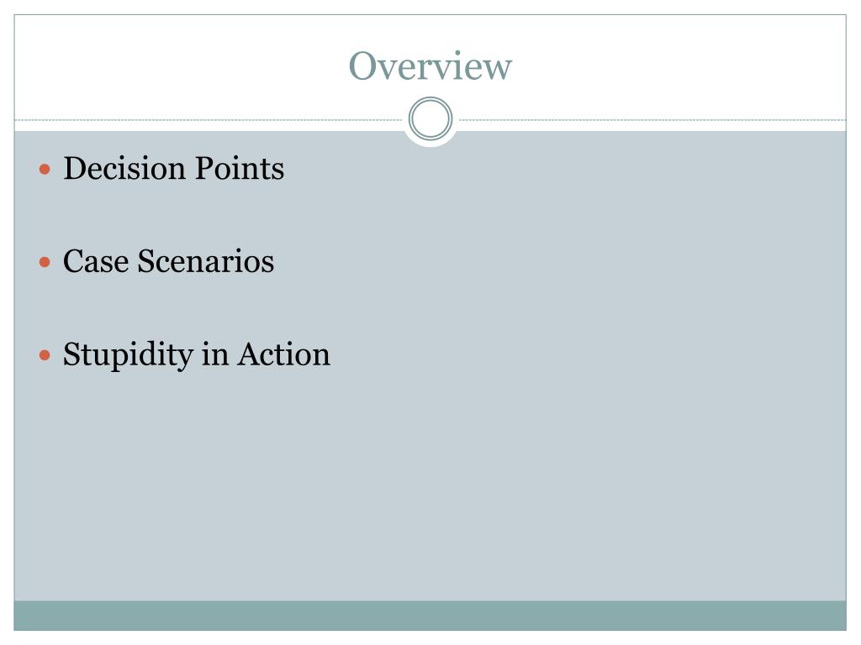Click the empty gray area right of Decision Points
Viewport: 861px width, 645px height.
pos(566,168)
